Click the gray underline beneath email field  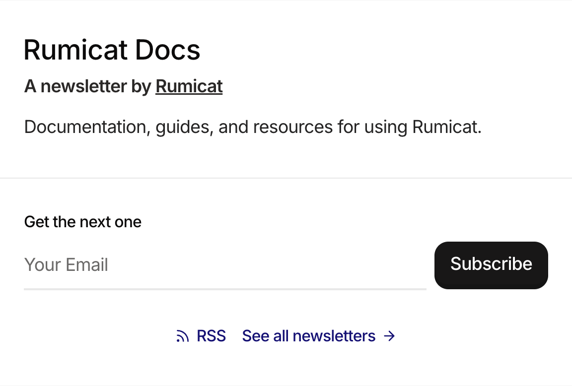tap(225, 289)
